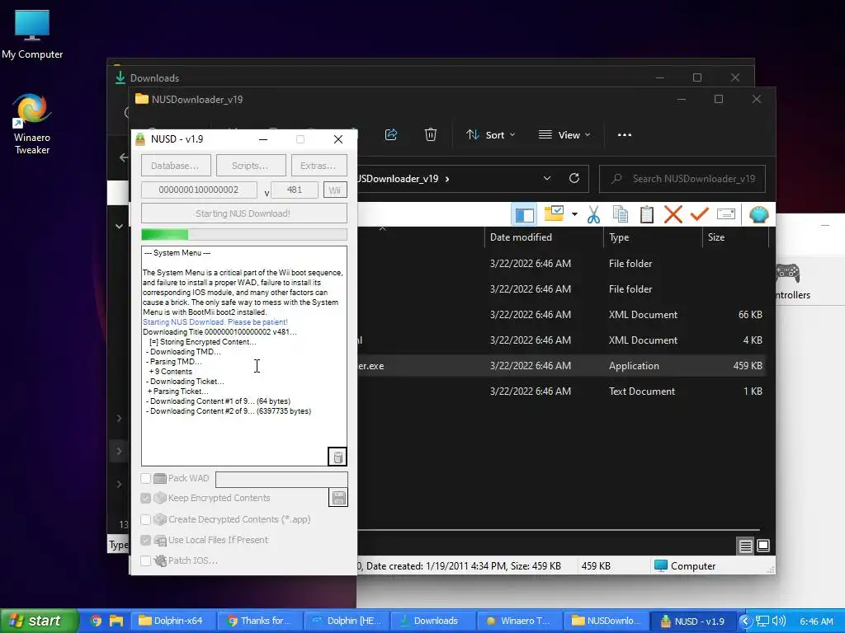Switch to Dolphin [HE... taskbar item

click(347, 621)
